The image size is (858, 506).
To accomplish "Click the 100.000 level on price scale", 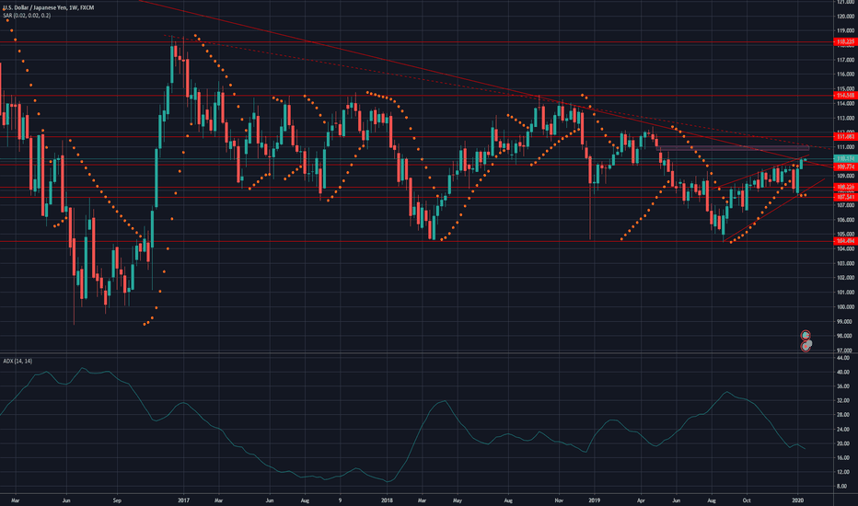I will point(845,307).
